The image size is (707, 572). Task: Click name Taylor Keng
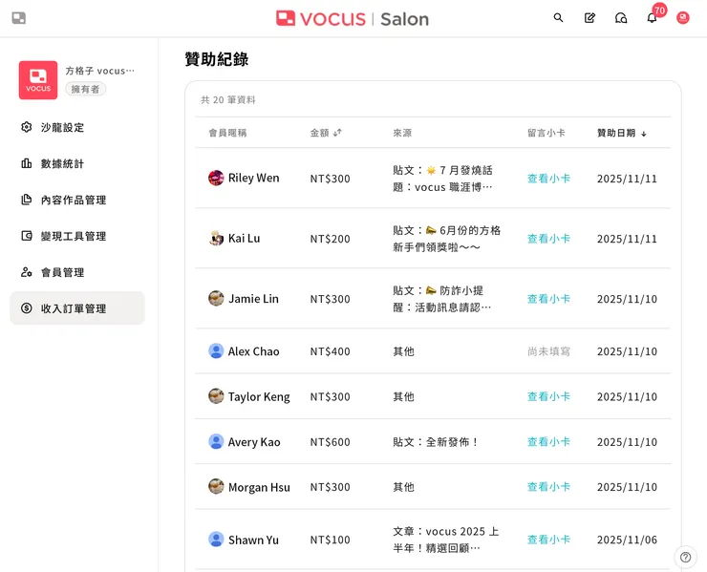[x=259, y=396]
